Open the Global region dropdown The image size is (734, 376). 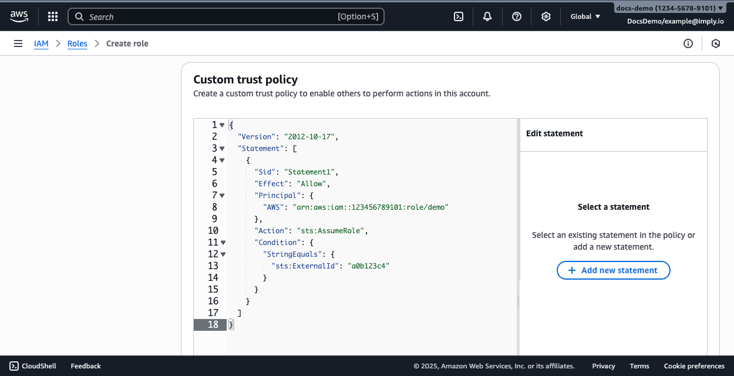[585, 16]
